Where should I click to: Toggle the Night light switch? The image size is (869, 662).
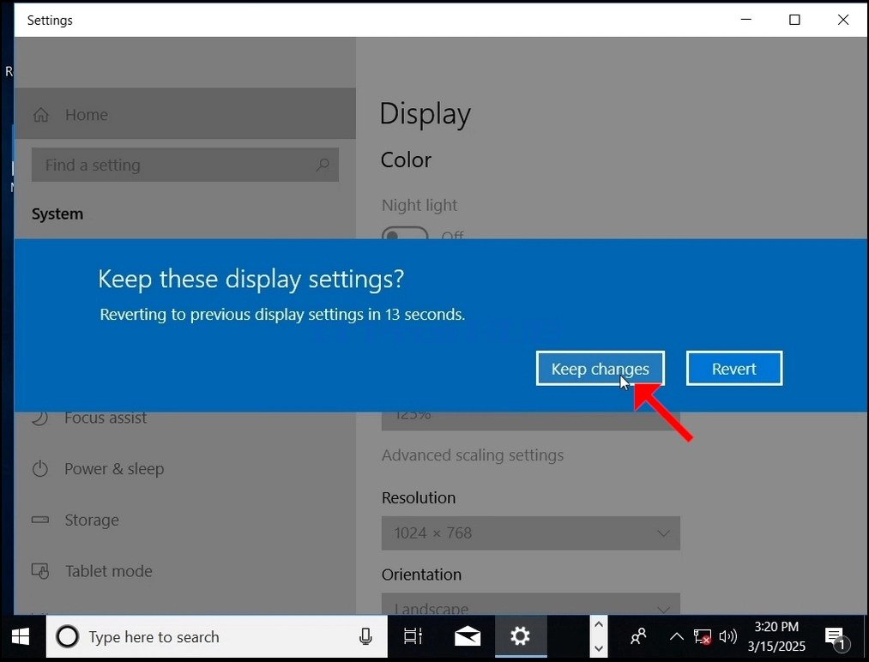pos(405,236)
